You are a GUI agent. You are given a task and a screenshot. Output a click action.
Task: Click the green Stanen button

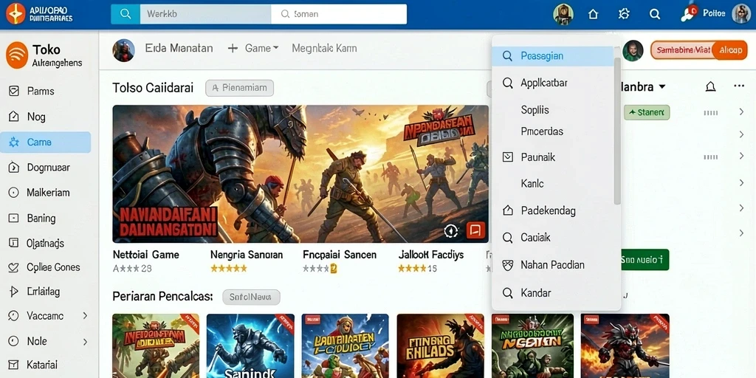pyautogui.click(x=647, y=113)
